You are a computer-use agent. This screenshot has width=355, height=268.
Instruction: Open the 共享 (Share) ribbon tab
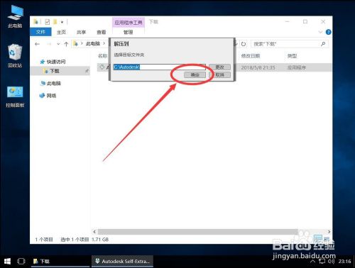coord(81,32)
